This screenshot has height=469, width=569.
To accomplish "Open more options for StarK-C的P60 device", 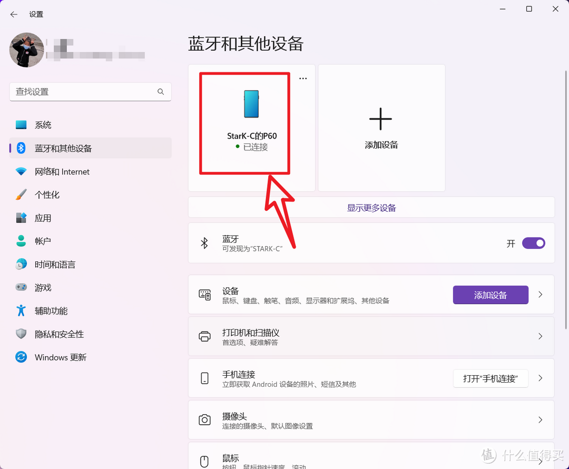I will [303, 79].
